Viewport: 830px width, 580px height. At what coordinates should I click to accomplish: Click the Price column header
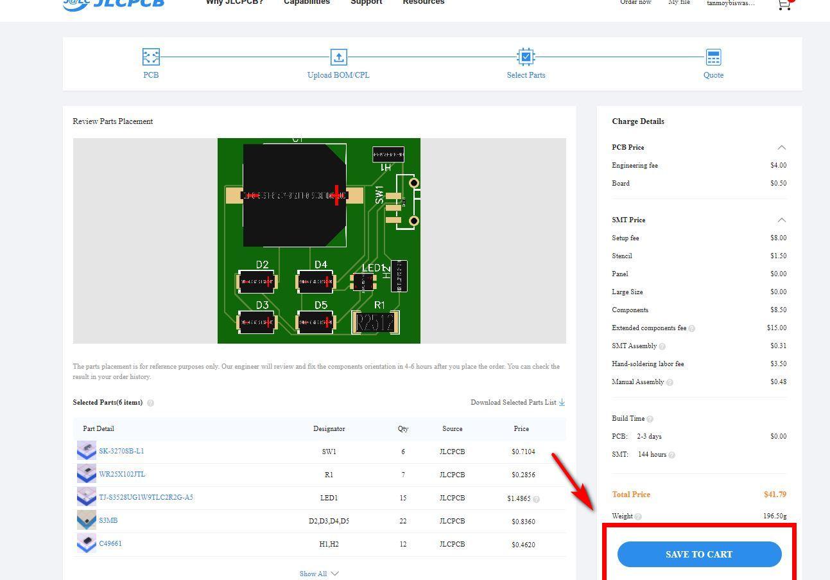point(521,428)
